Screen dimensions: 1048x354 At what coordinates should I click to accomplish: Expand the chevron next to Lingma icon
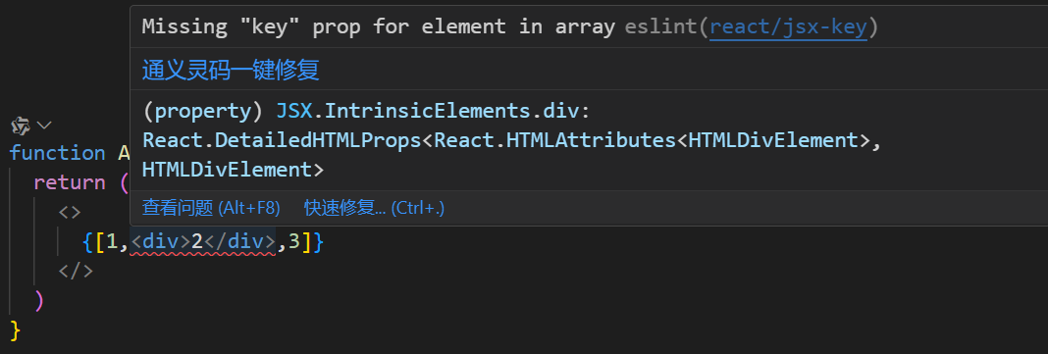coord(44,125)
